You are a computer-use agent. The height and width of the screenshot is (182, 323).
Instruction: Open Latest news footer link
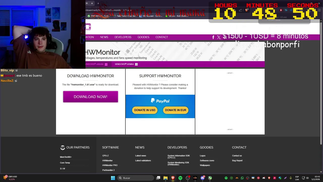[x=141, y=156]
